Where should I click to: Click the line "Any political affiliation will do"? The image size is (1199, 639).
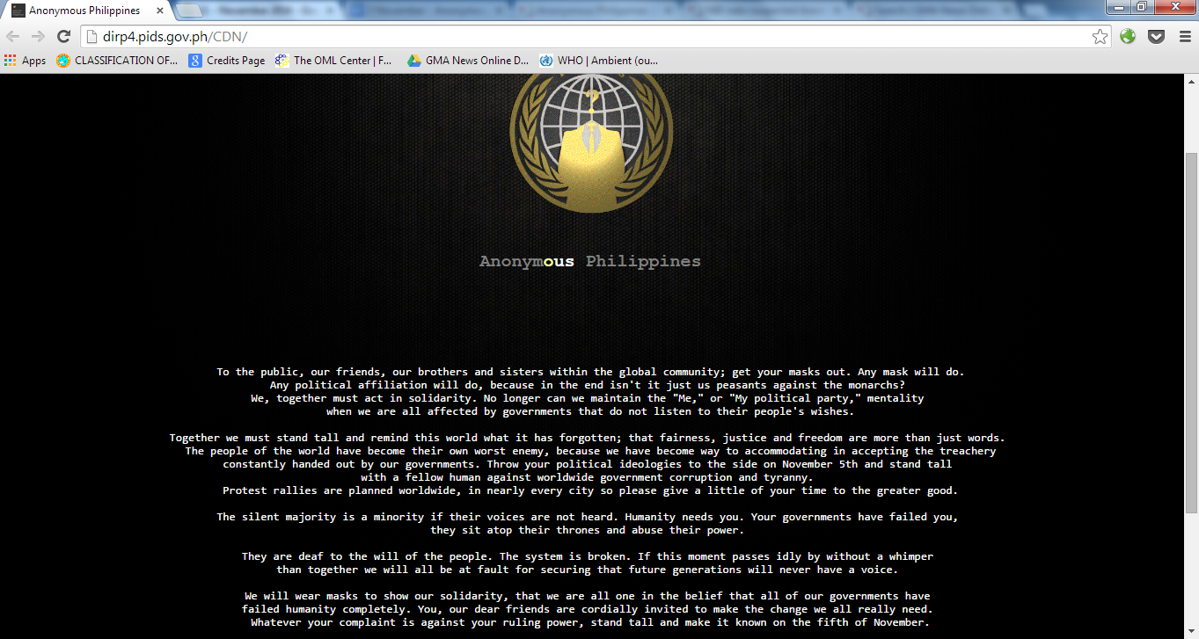pos(588,385)
